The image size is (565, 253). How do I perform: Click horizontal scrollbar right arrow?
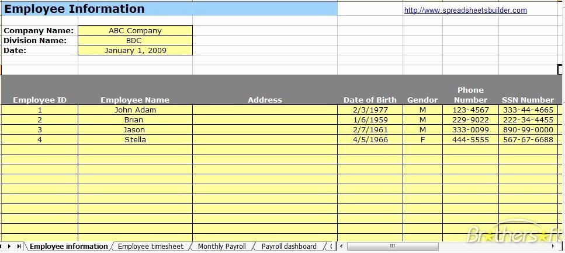553,247
